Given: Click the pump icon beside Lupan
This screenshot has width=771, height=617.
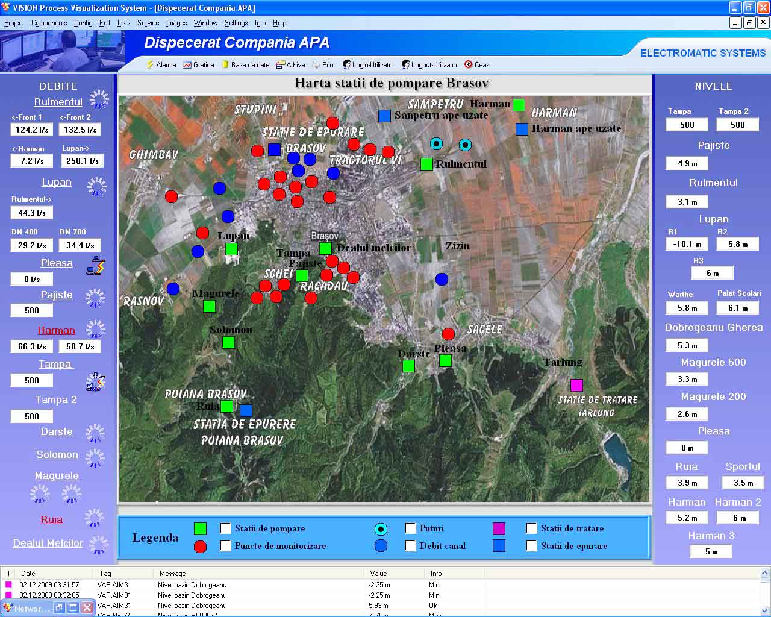Looking at the screenshot, I should [97, 186].
